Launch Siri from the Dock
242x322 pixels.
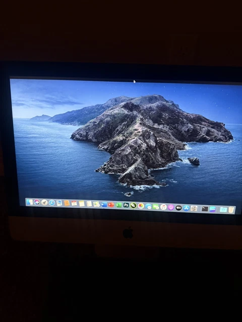coord(37,202)
